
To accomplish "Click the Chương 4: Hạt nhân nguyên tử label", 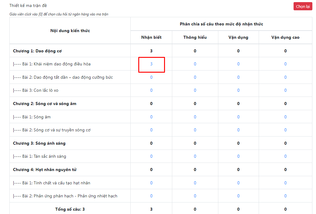I will point(45,170).
